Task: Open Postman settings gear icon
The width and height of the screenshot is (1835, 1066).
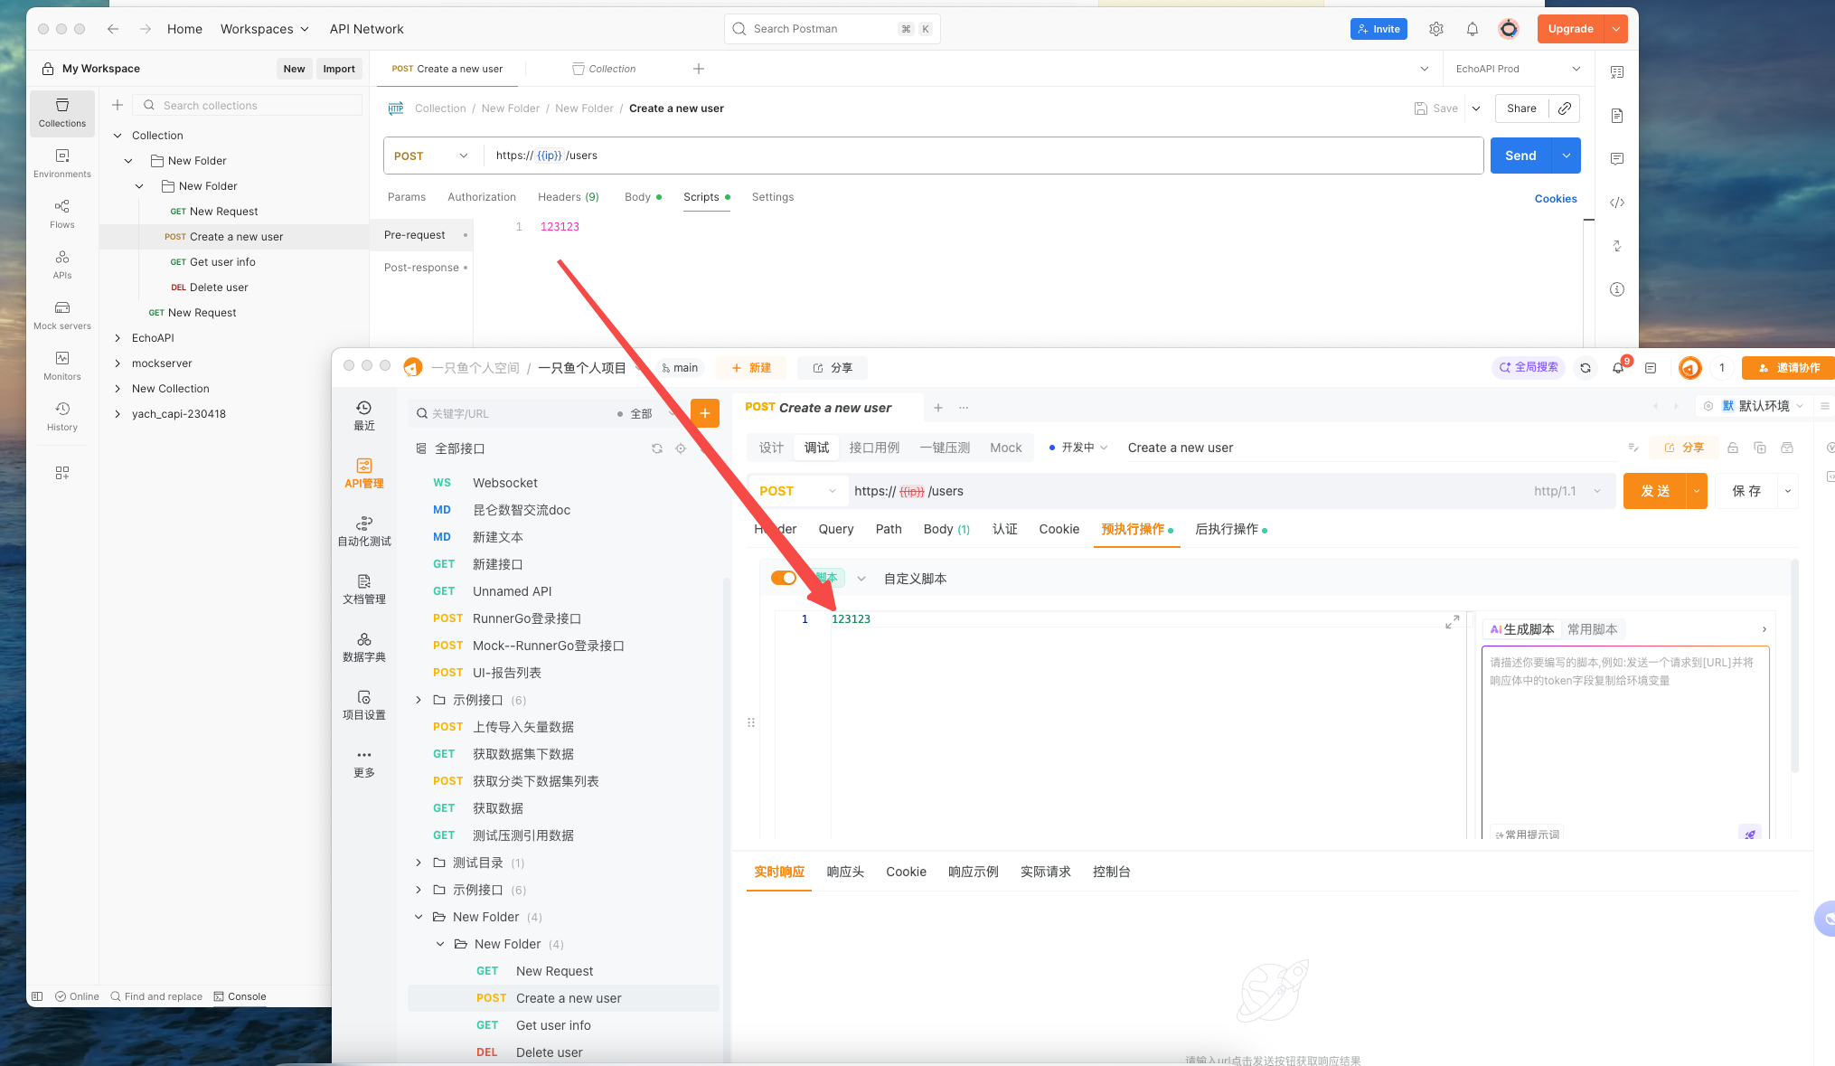Action: click(1435, 29)
